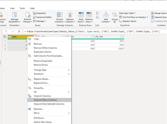Screen dimensions: 167x124
Task: Open the Help ribbon tab
Action: tap(32, 8)
